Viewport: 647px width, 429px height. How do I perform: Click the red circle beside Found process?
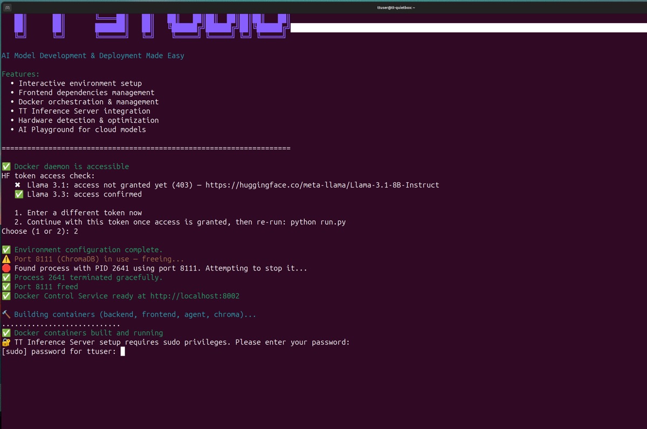coord(6,268)
